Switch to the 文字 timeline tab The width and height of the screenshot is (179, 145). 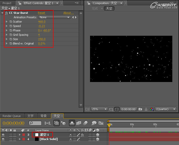pos(30,116)
